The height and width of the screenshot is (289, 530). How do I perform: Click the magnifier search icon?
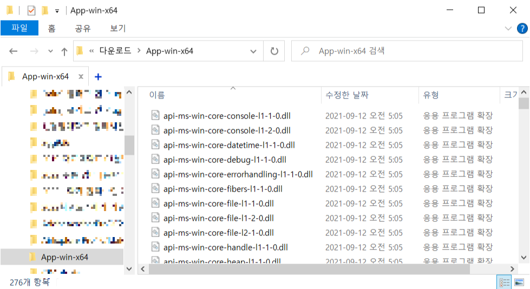click(305, 51)
